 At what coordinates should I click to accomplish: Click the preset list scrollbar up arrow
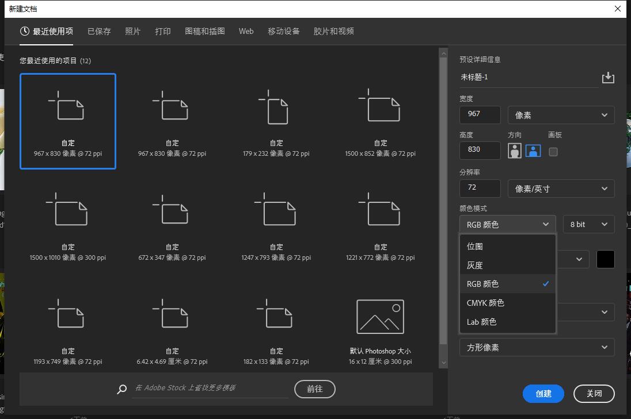pos(443,53)
